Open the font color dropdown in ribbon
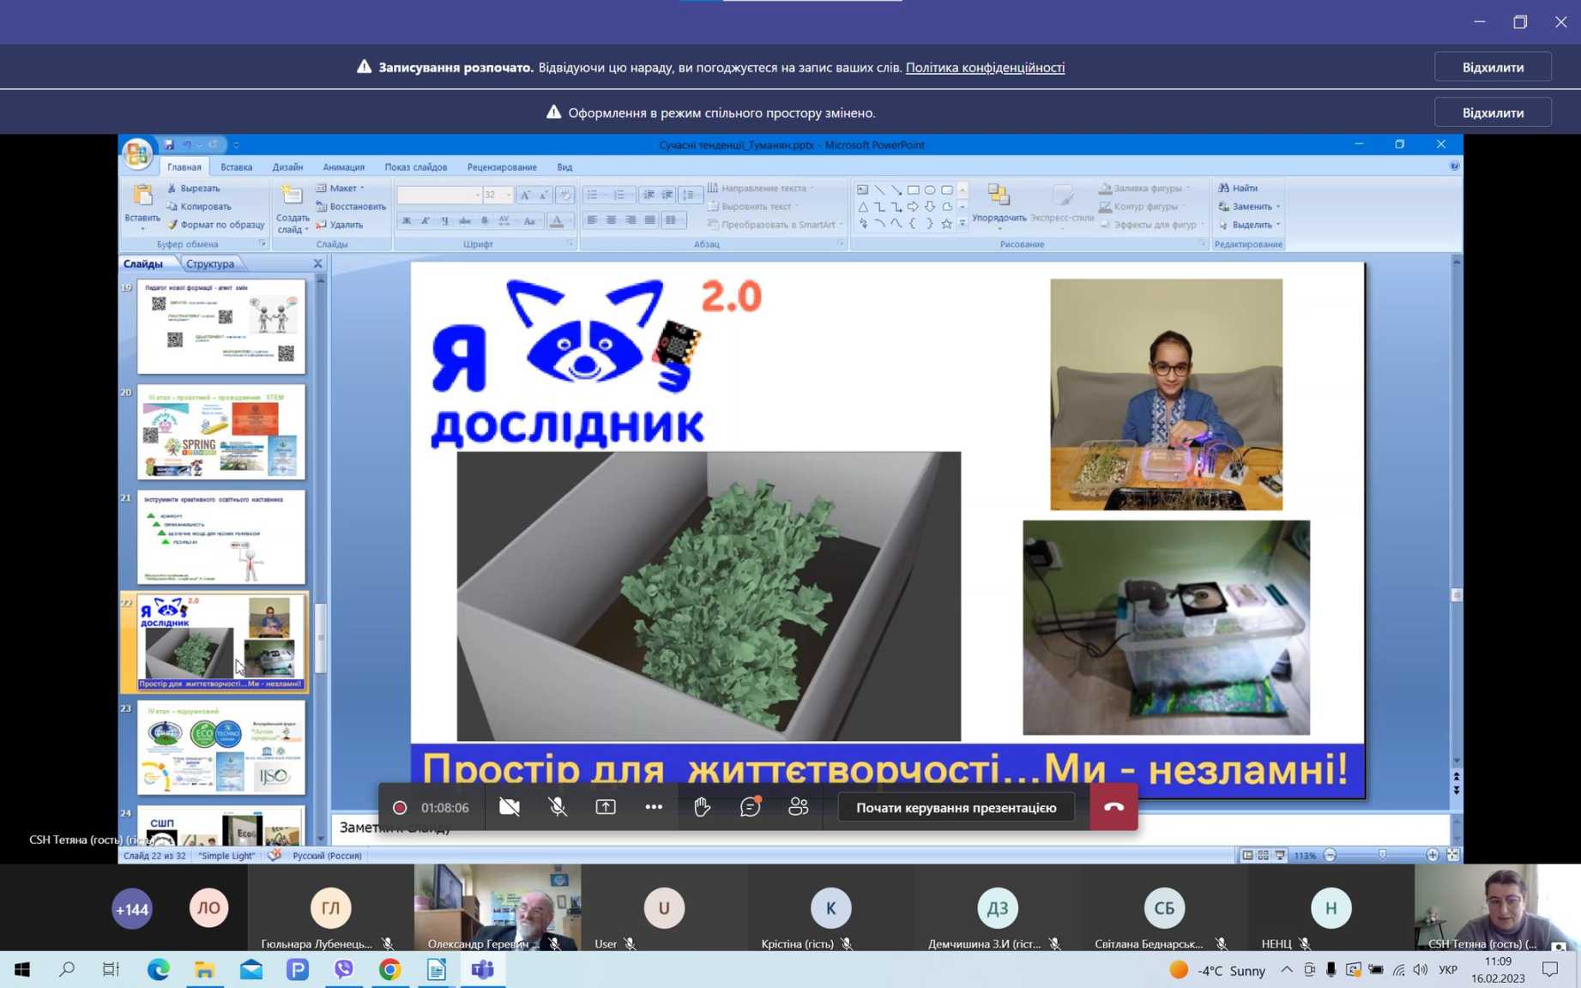Viewport: 1581px width, 988px height. point(570,221)
